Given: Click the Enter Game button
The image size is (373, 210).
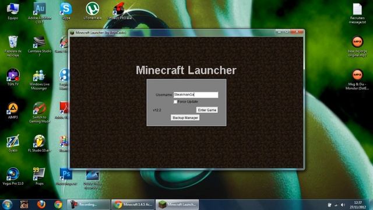Looking at the screenshot, I should pos(207,110).
